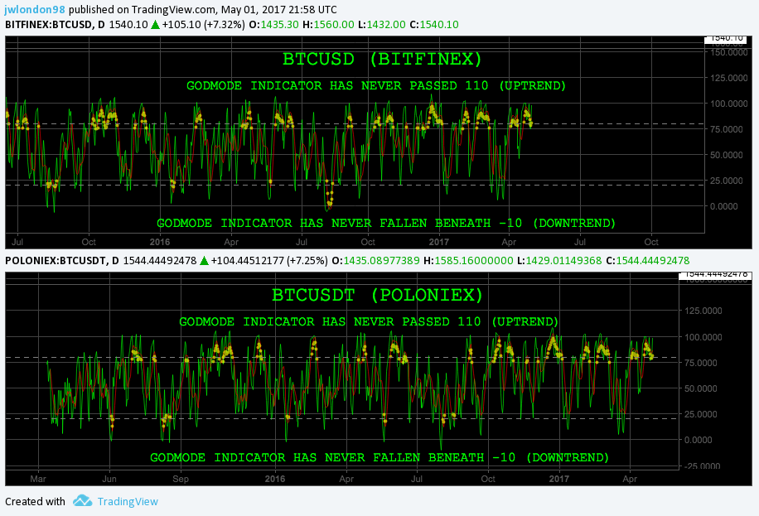The height and width of the screenshot is (516, 759).
Task: Click the Mar label on Poloniex time axis
Action: coord(38,479)
